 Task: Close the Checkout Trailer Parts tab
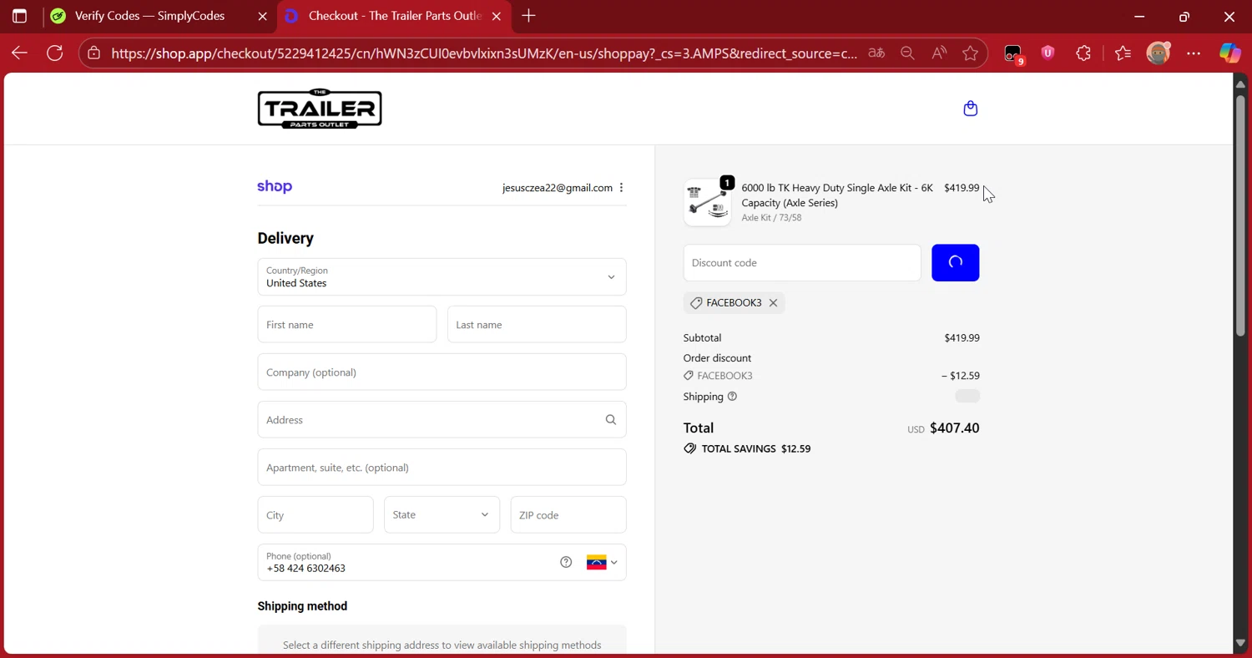coord(497,16)
